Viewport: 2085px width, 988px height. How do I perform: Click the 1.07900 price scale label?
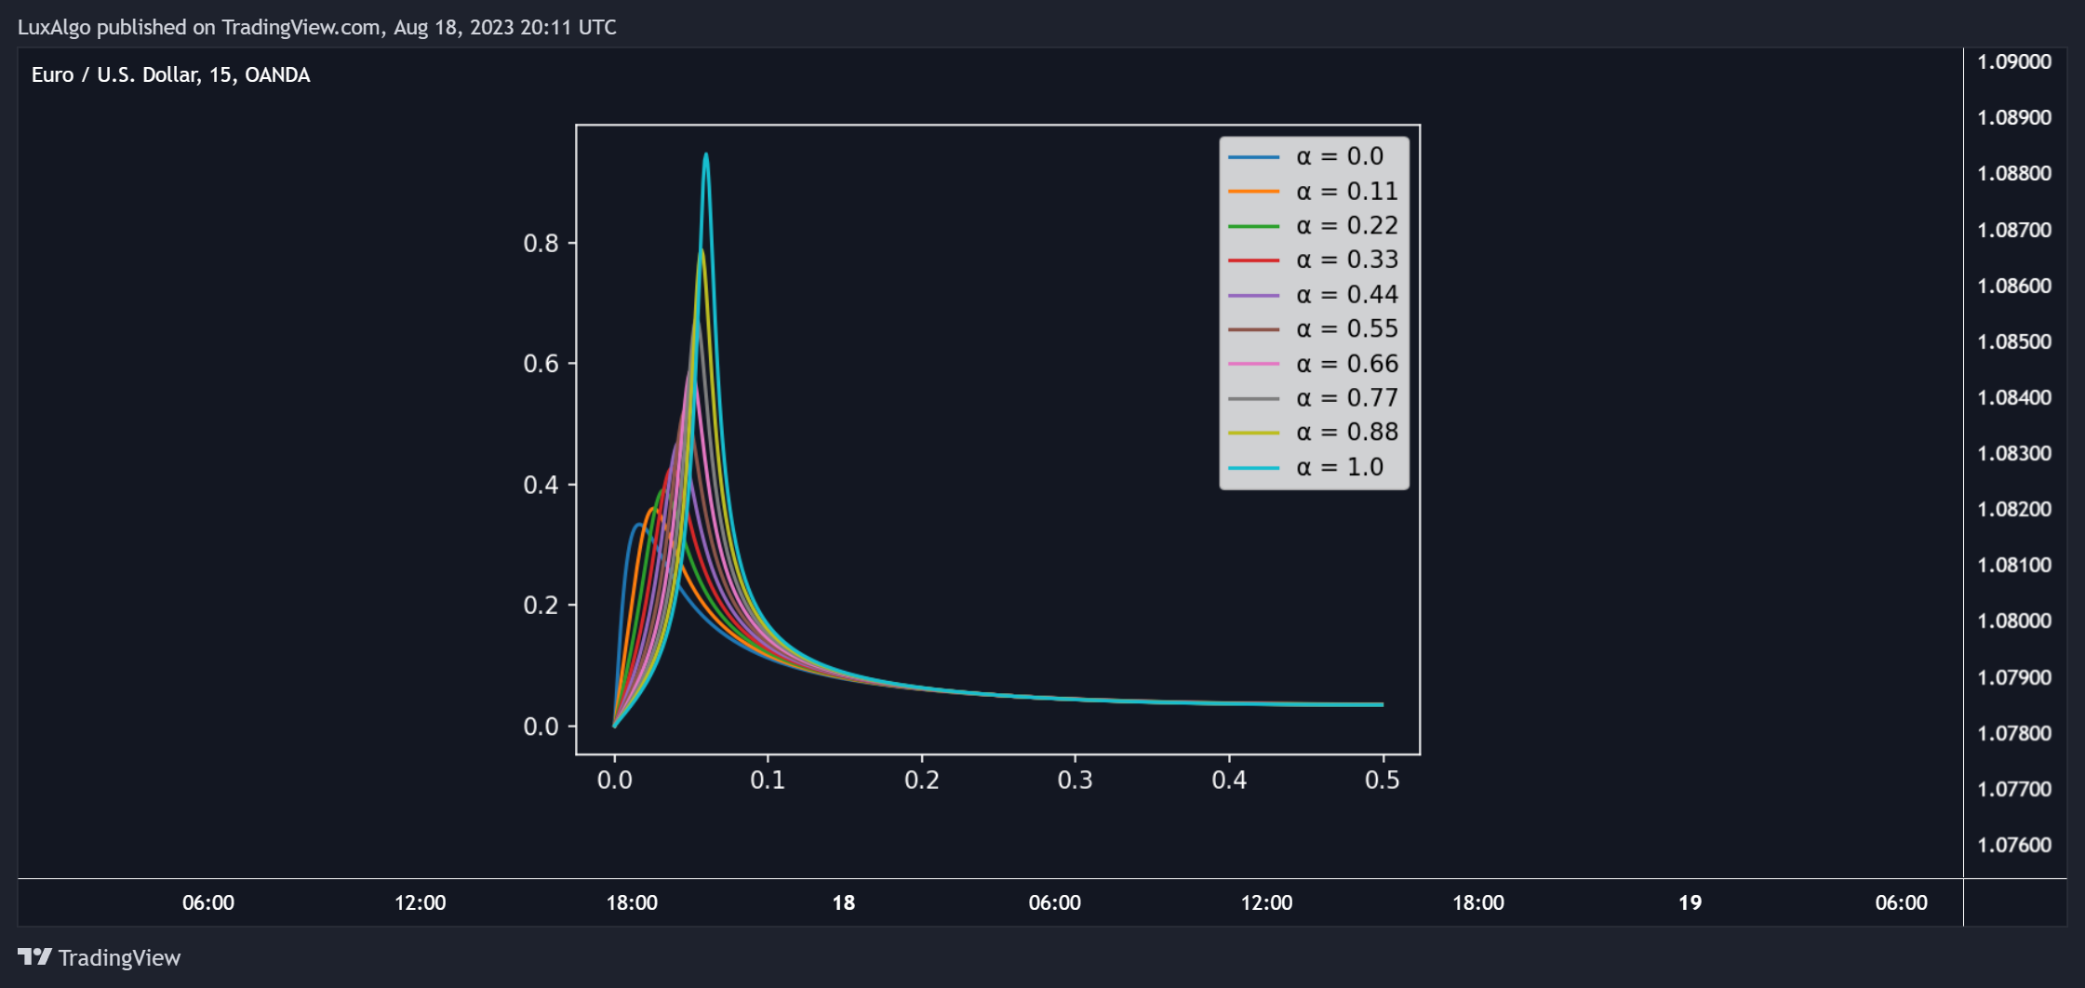[2014, 677]
